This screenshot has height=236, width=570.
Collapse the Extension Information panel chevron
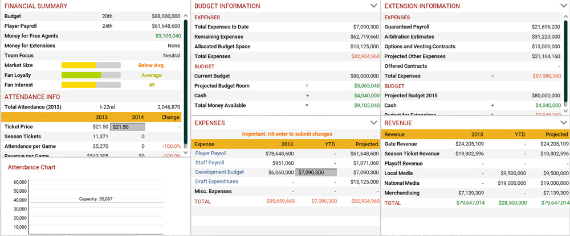click(x=564, y=6)
